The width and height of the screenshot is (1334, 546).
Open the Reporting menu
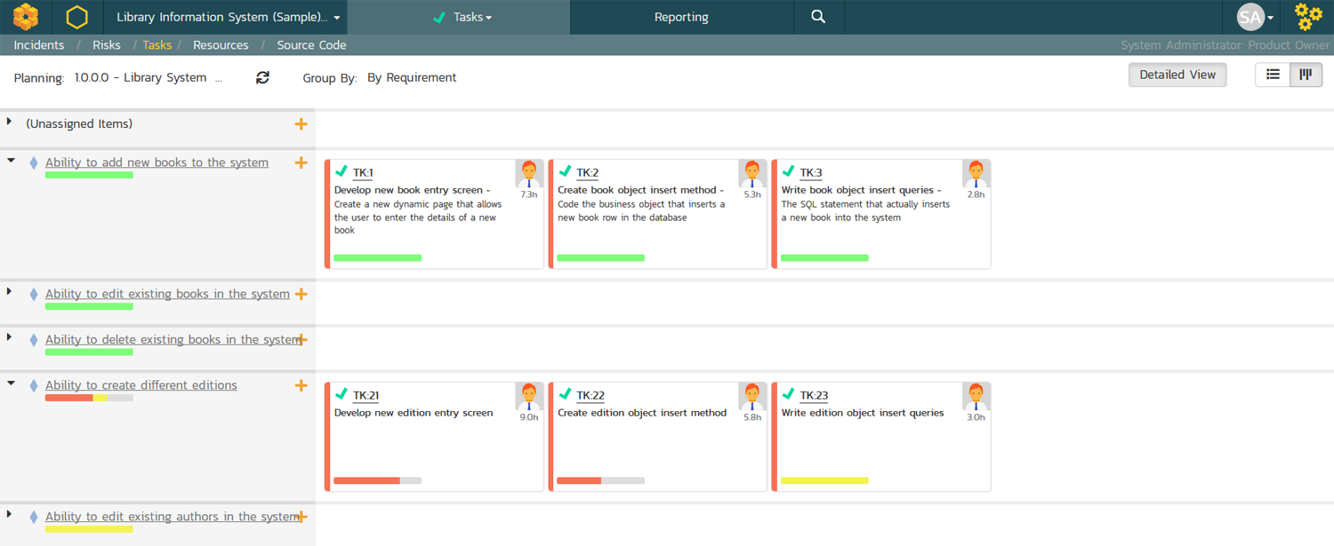click(681, 17)
